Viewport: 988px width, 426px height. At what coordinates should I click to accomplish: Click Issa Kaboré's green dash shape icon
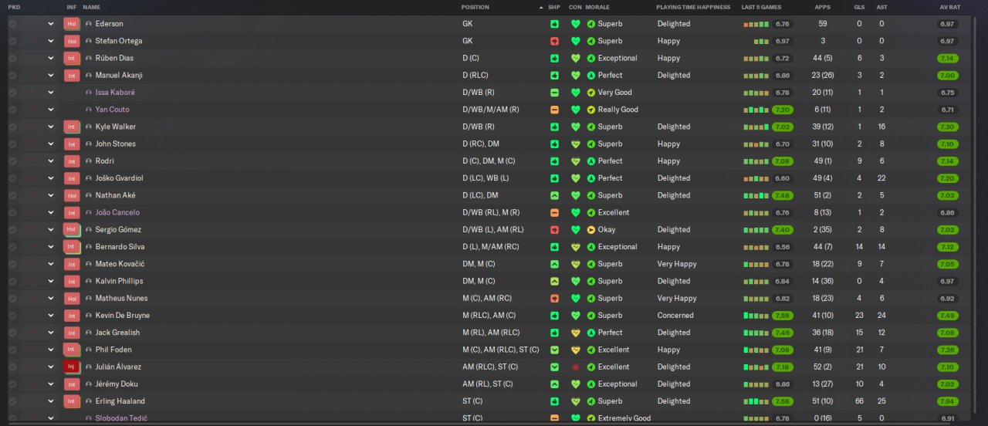point(554,93)
